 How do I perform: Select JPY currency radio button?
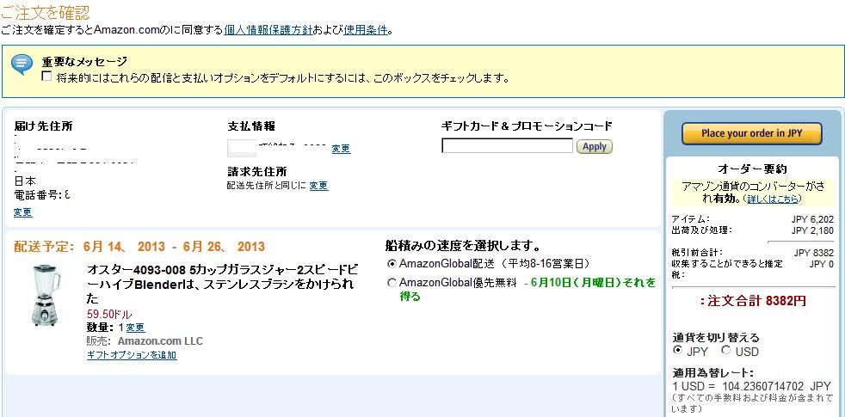pos(677,350)
